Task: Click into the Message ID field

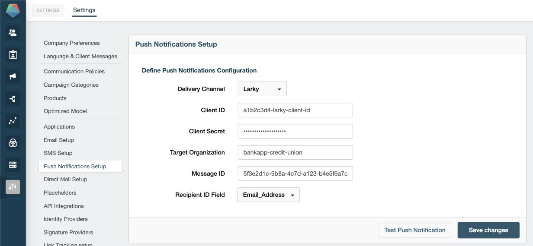Action: tap(295, 173)
